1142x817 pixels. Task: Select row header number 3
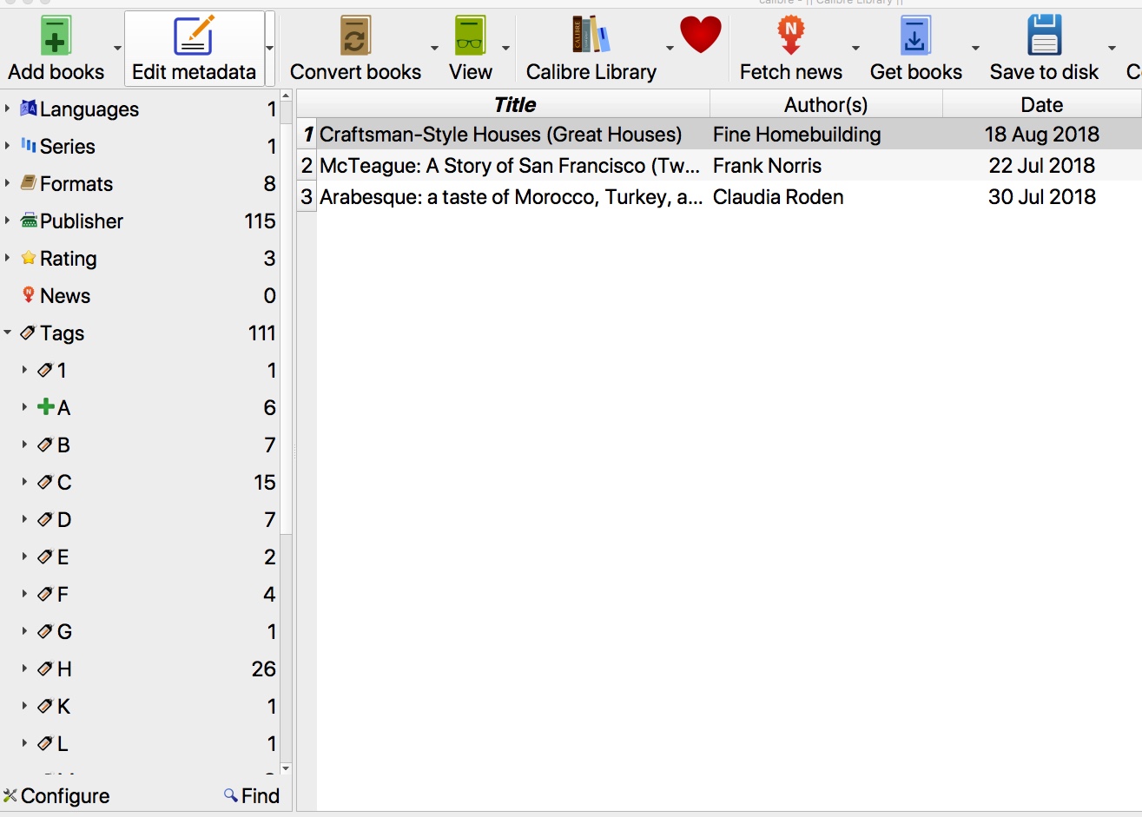[x=307, y=196]
